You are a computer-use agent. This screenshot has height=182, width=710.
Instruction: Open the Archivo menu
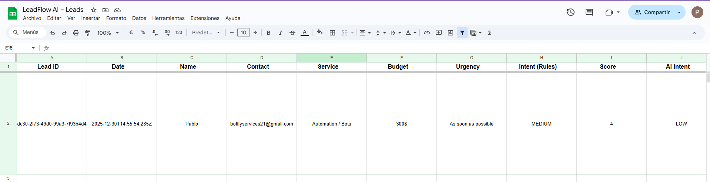click(x=32, y=18)
